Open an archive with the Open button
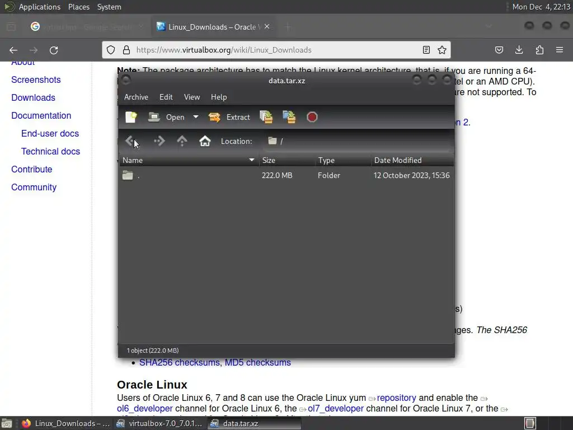This screenshot has height=430, width=573. tap(167, 117)
